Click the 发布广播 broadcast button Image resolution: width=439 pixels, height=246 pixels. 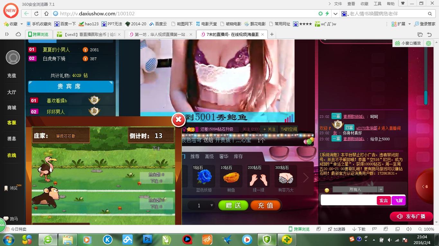click(x=412, y=216)
